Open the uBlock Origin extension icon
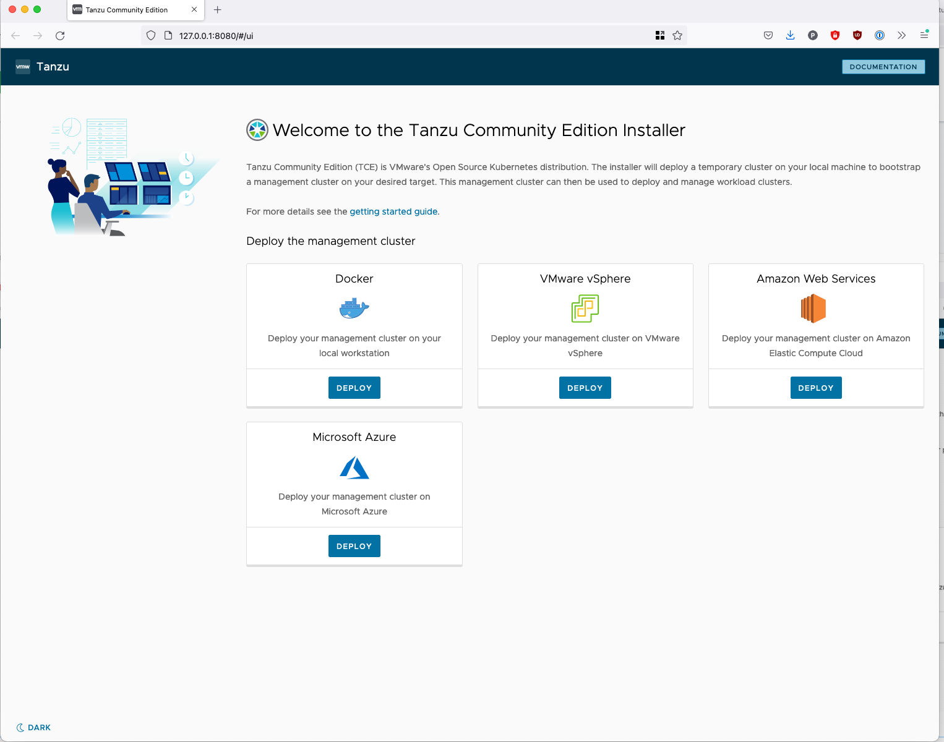 (857, 35)
